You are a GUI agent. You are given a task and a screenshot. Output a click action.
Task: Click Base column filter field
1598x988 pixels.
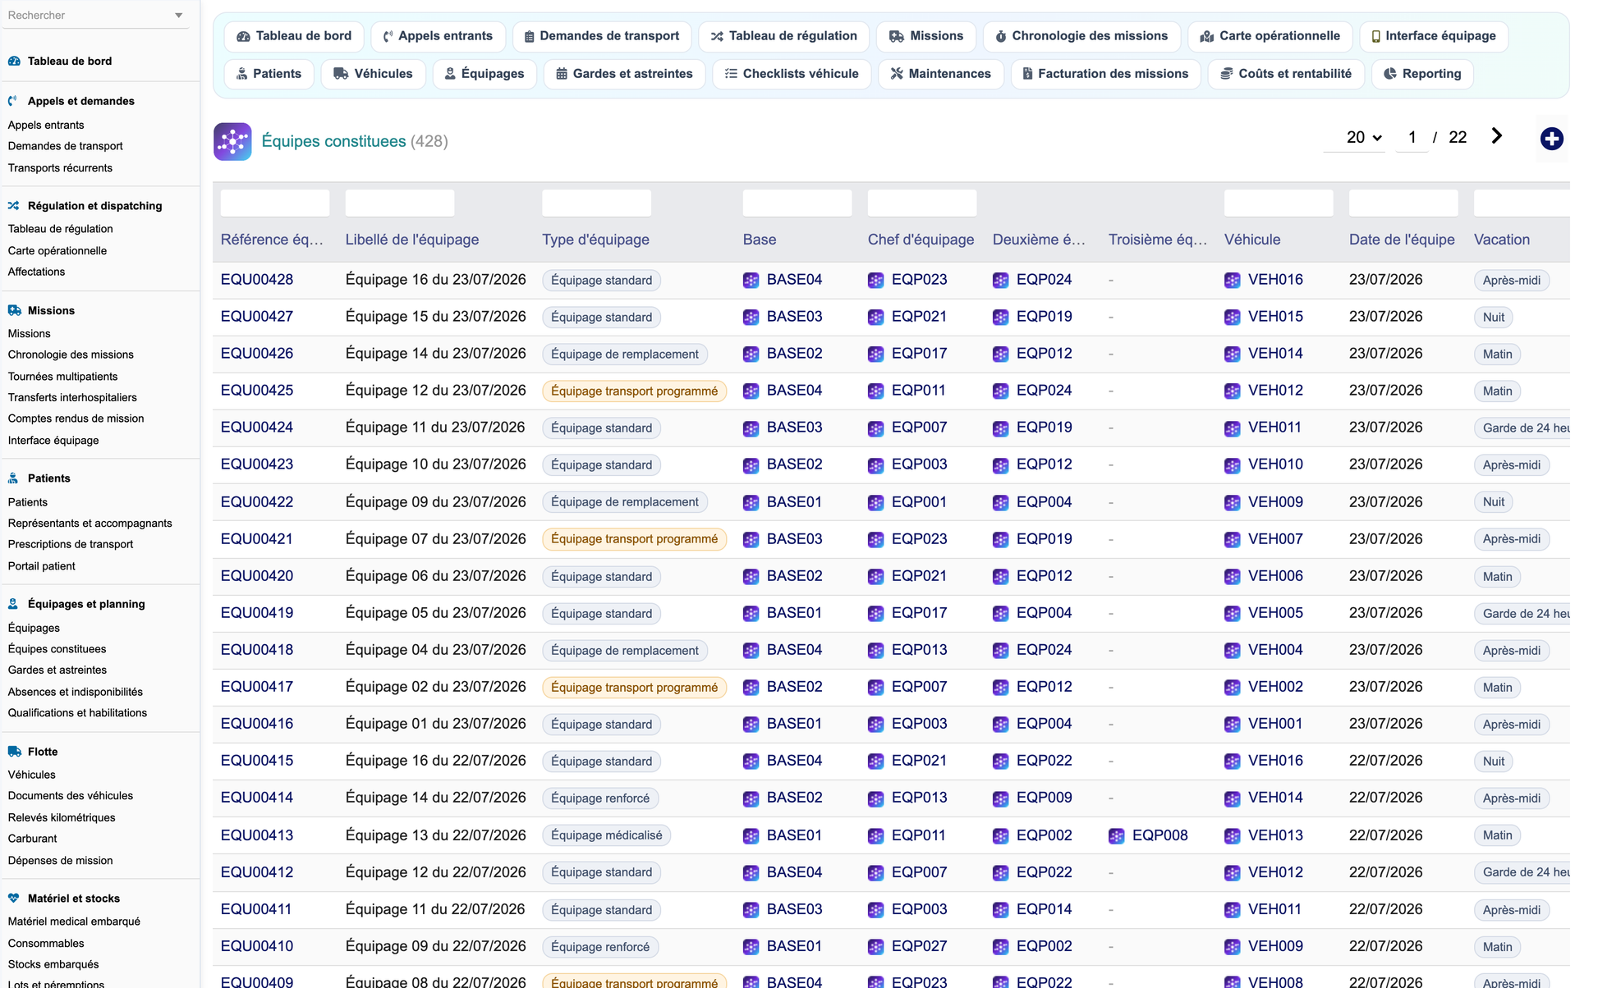click(x=797, y=203)
